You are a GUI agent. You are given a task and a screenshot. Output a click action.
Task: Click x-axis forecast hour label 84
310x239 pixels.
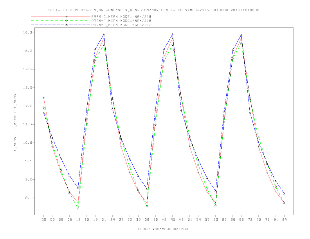(x=284, y=219)
